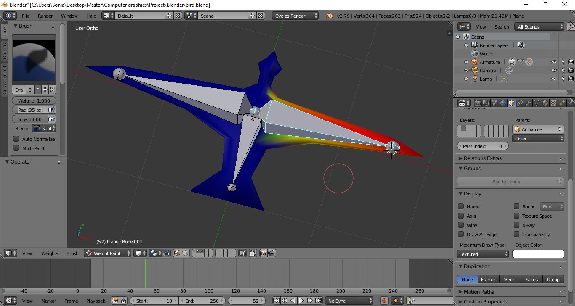Toggle vertex selection masking icon
Viewport: 575px width, 306px height.
click(185, 253)
